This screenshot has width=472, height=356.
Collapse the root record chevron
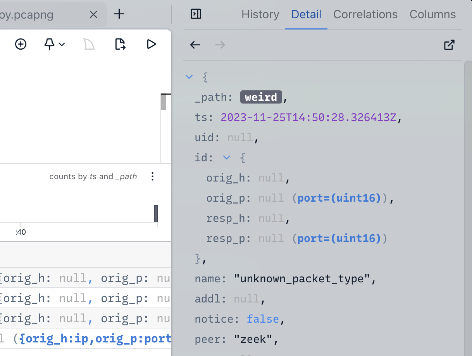click(189, 77)
